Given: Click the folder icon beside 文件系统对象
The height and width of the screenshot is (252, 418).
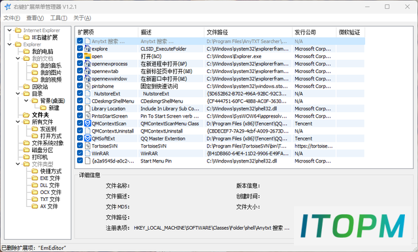Looking at the screenshot, I should click(x=26, y=143).
